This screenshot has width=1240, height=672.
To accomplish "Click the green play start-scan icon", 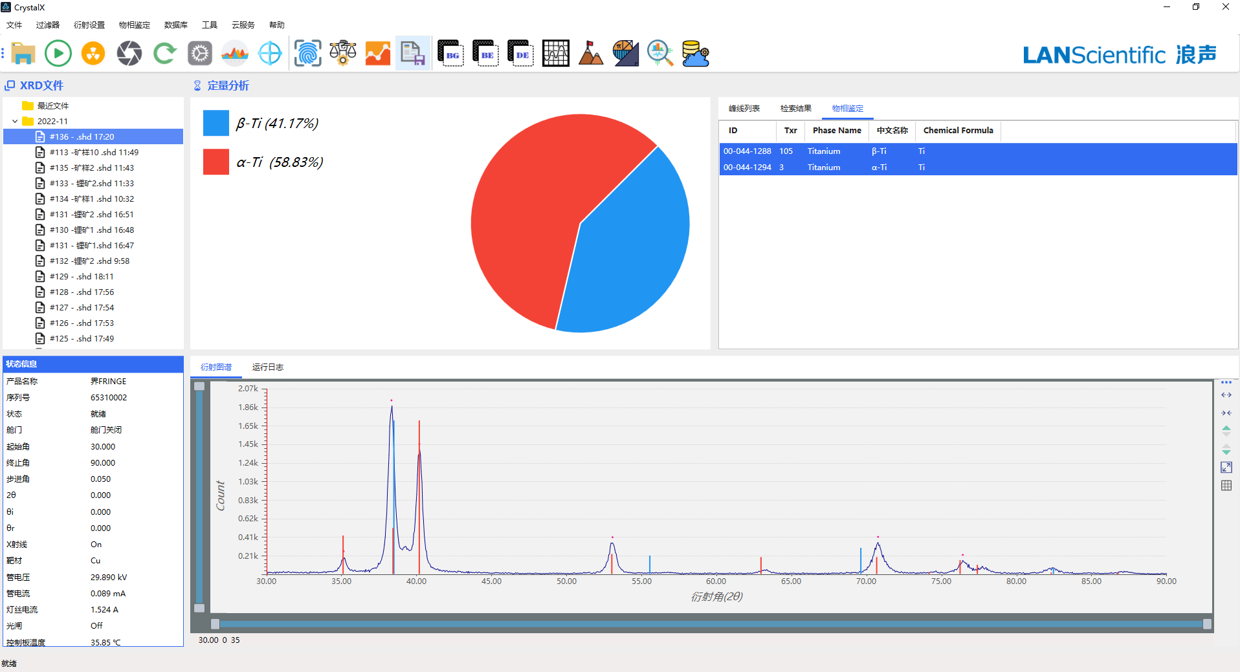I will [58, 53].
